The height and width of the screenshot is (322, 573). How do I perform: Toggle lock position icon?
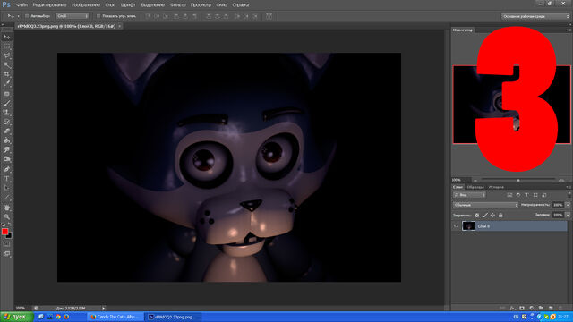[492, 215]
